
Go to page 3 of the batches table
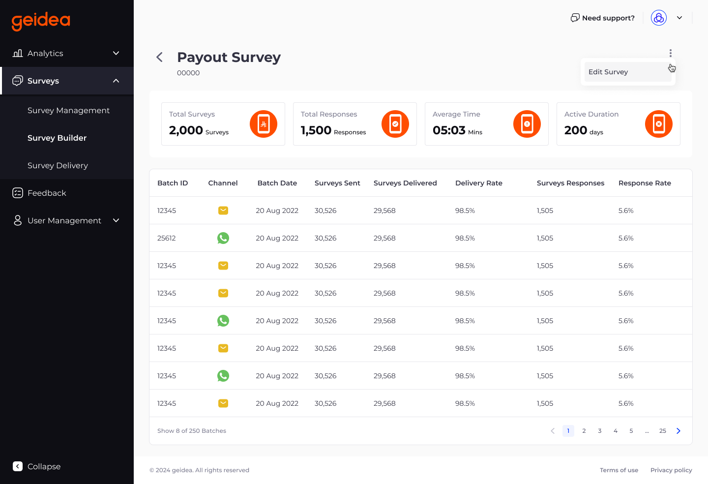pyautogui.click(x=599, y=430)
